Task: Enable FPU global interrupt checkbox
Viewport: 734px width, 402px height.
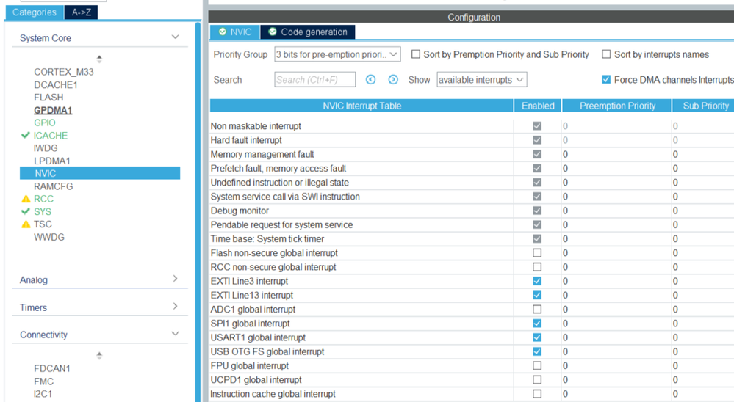Action: click(x=537, y=365)
